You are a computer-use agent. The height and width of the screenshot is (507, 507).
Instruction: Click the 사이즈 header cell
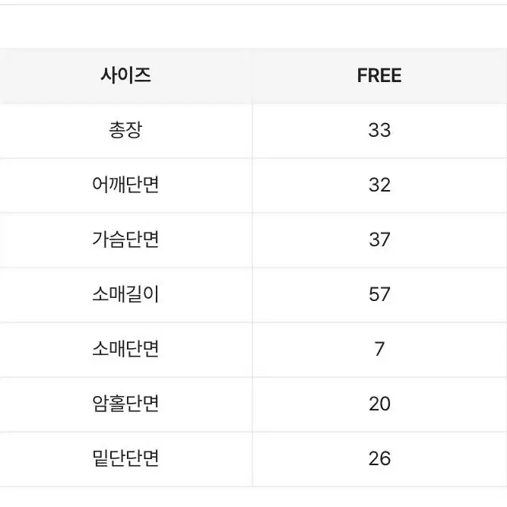tap(125, 76)
